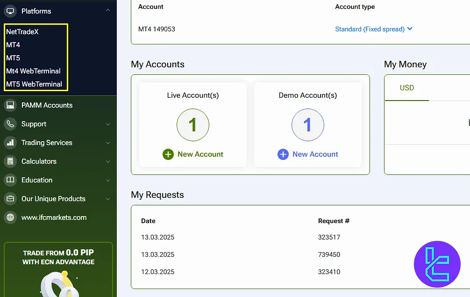Click the ECN Advantage promo banner

coord(58,269)
